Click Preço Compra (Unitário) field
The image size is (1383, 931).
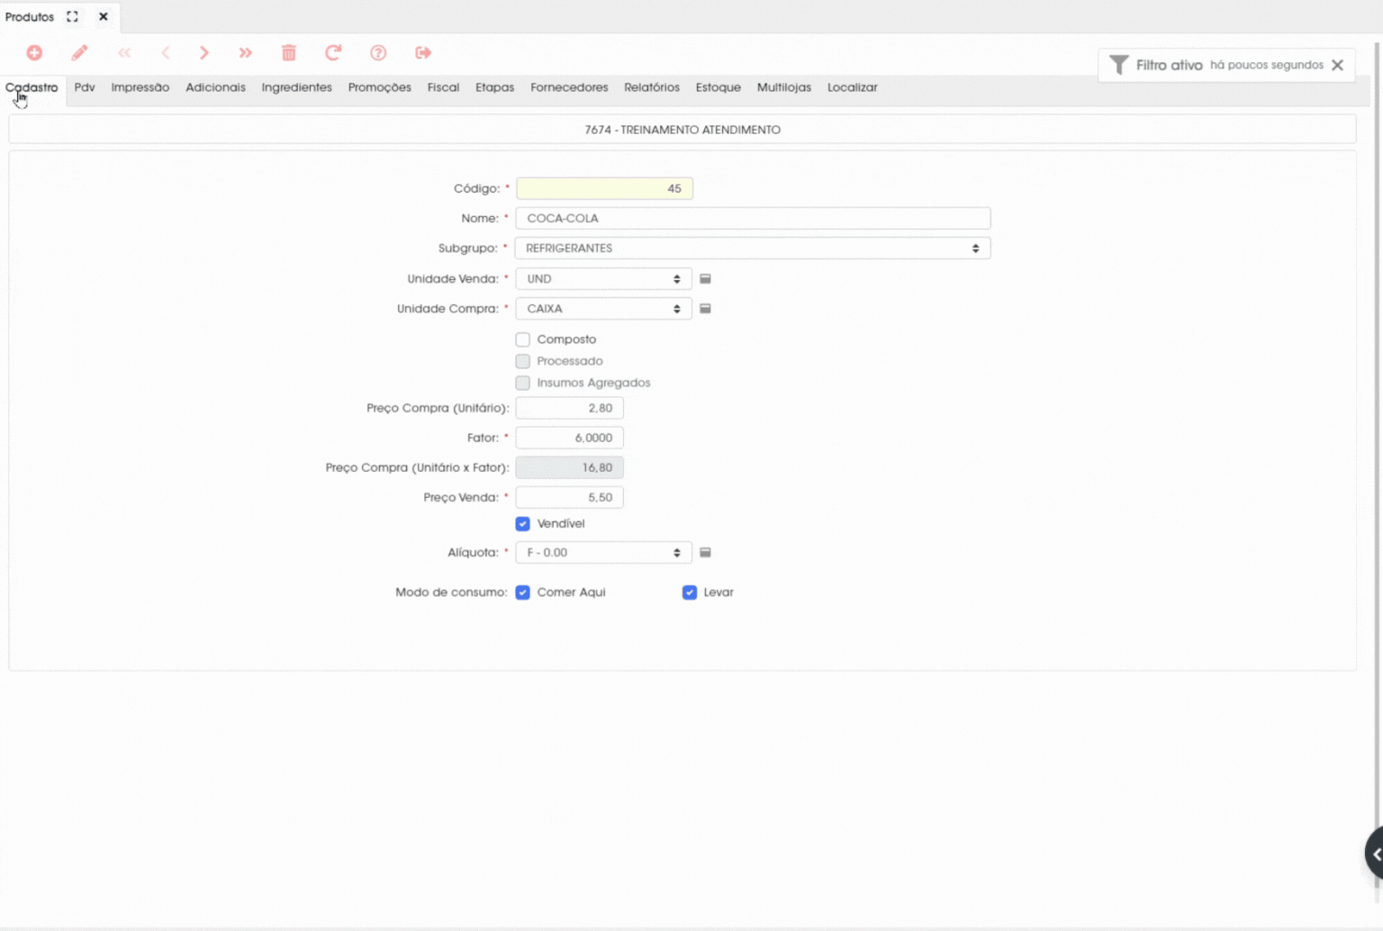(569, 409)
